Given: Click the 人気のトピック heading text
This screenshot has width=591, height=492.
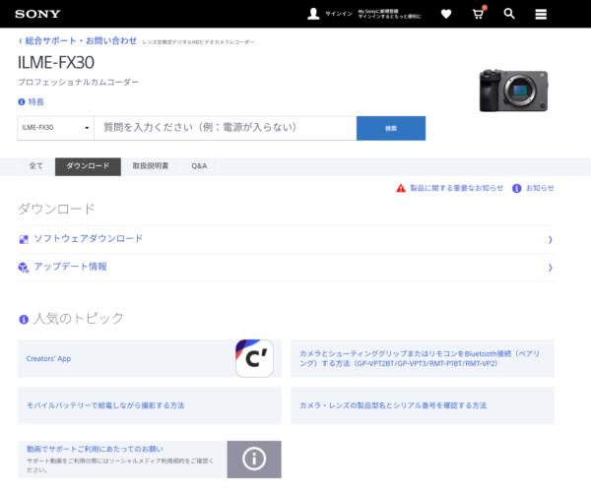Looking at the screenshot, I should click(x=79, y=319).
